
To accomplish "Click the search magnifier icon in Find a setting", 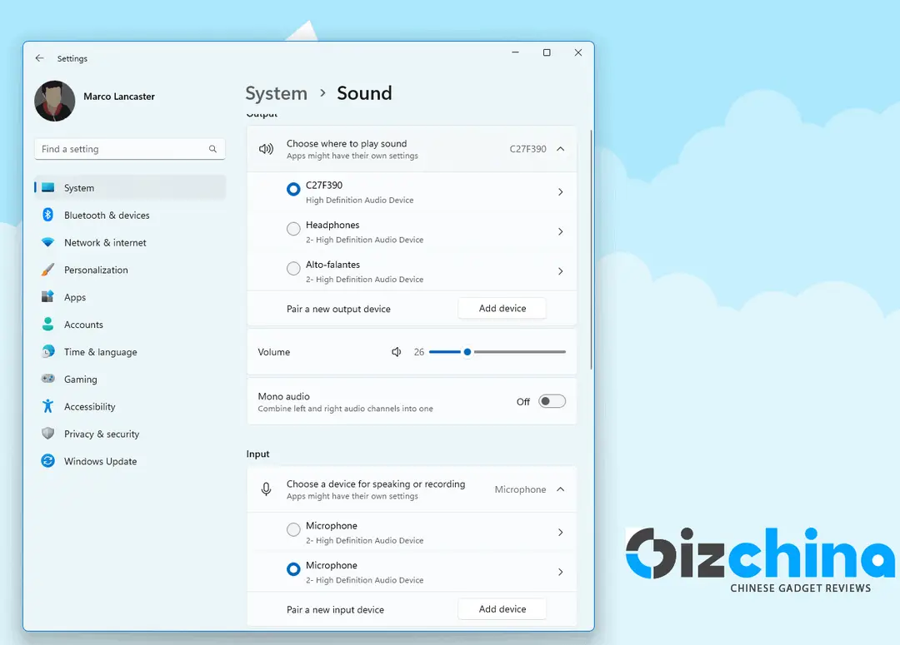I will click(213, 149).
